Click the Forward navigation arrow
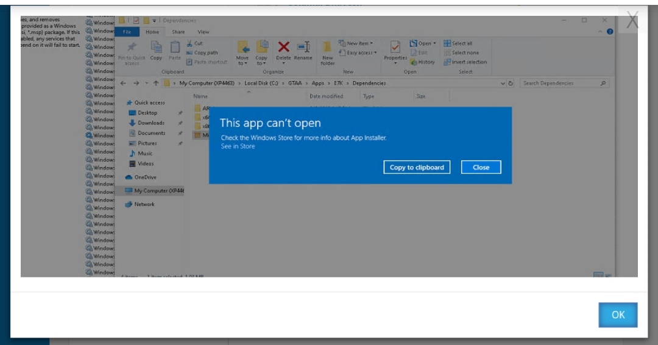 pos(136,83)
